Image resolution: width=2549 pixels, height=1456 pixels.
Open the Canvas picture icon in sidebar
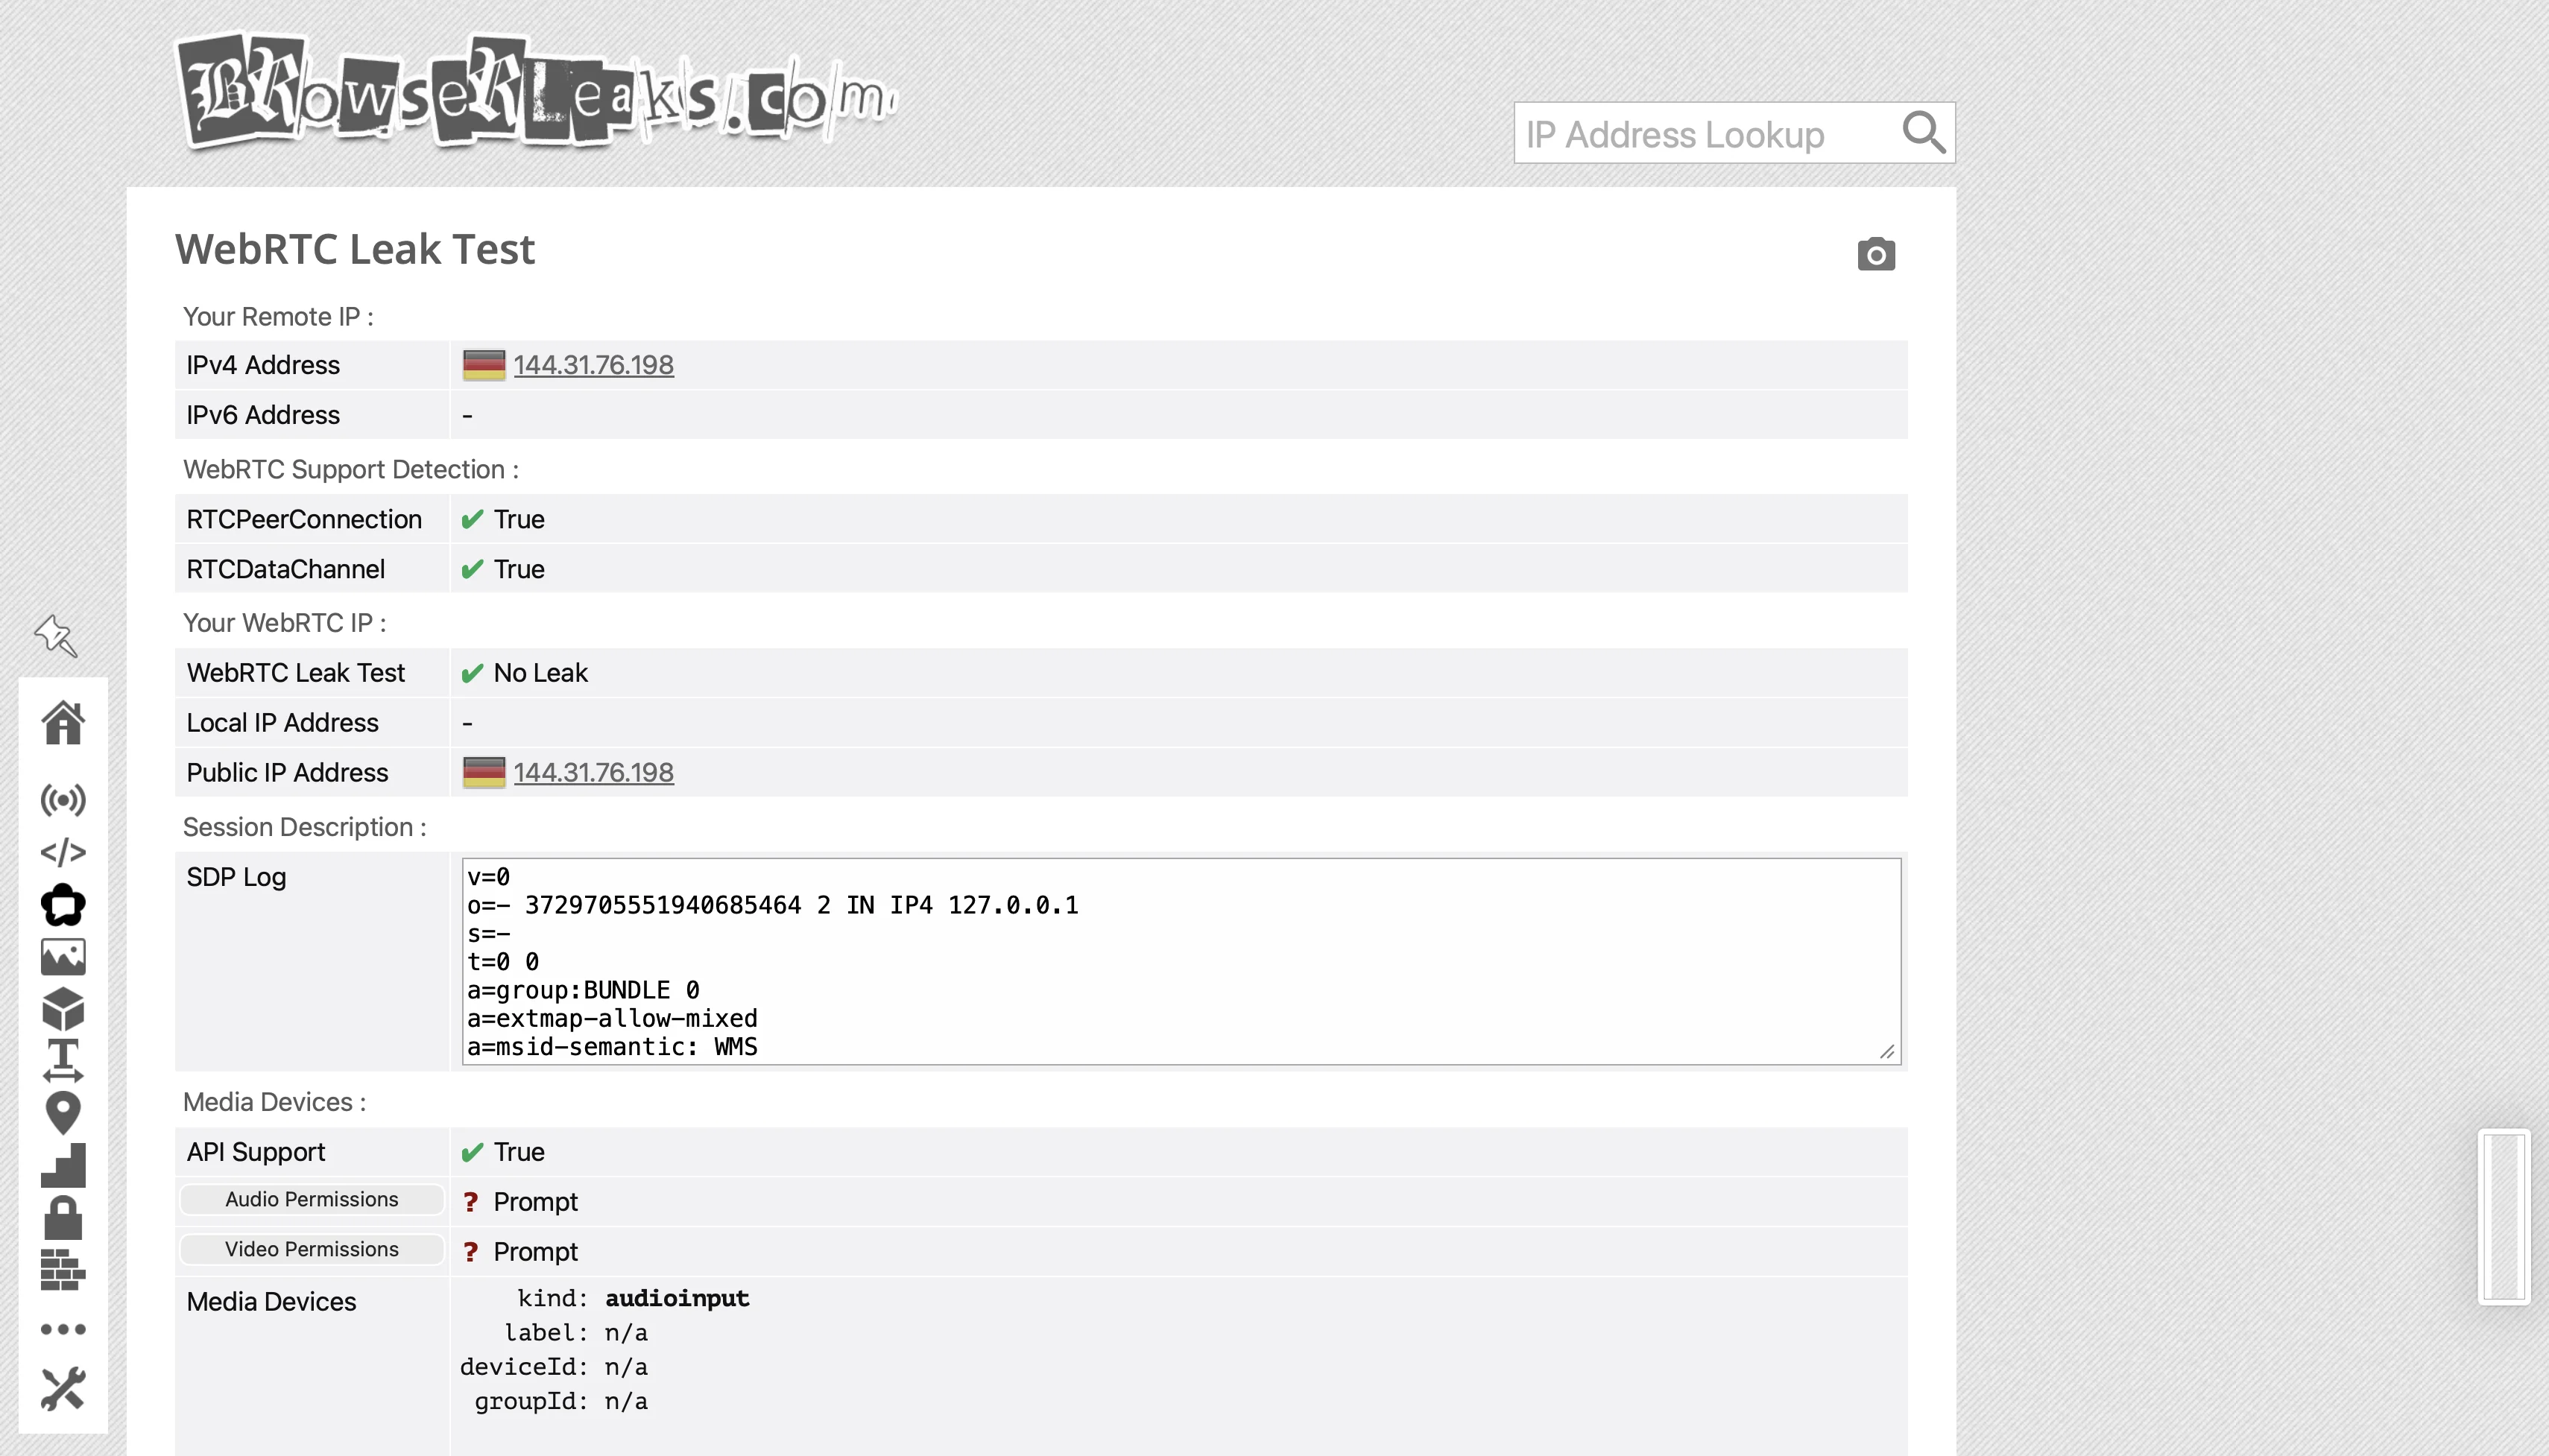[x=63, y=957]
